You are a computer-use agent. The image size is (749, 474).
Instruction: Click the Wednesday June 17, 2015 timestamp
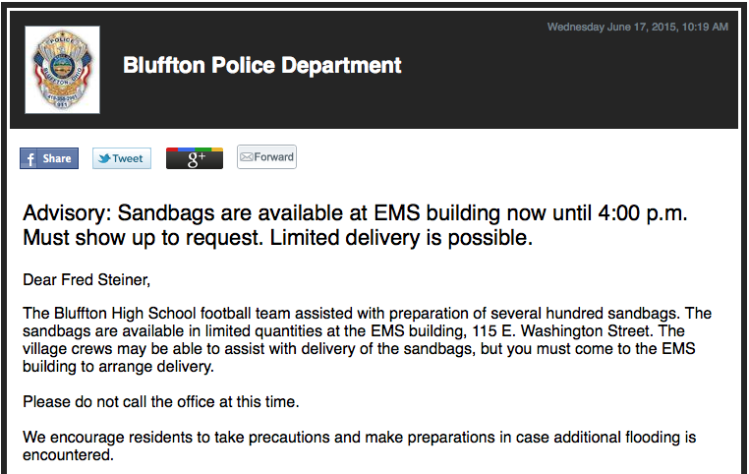click(x=638, y=27)
